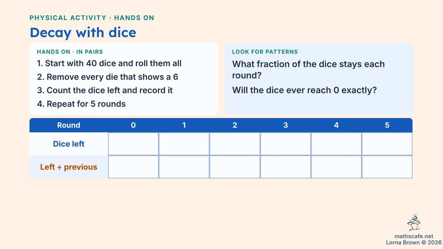Select the Decay with dice title
Image resolution: width=443 pixels, height=249 pixels.
pos(83,33)
